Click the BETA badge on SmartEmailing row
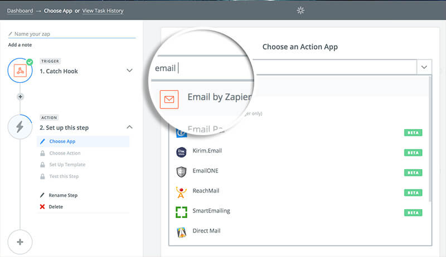Image resolution: width=446 pixels, height=257 pixels. click(413, 212)
